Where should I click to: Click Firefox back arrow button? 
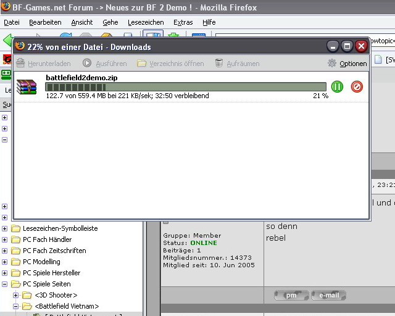(7, 40)
